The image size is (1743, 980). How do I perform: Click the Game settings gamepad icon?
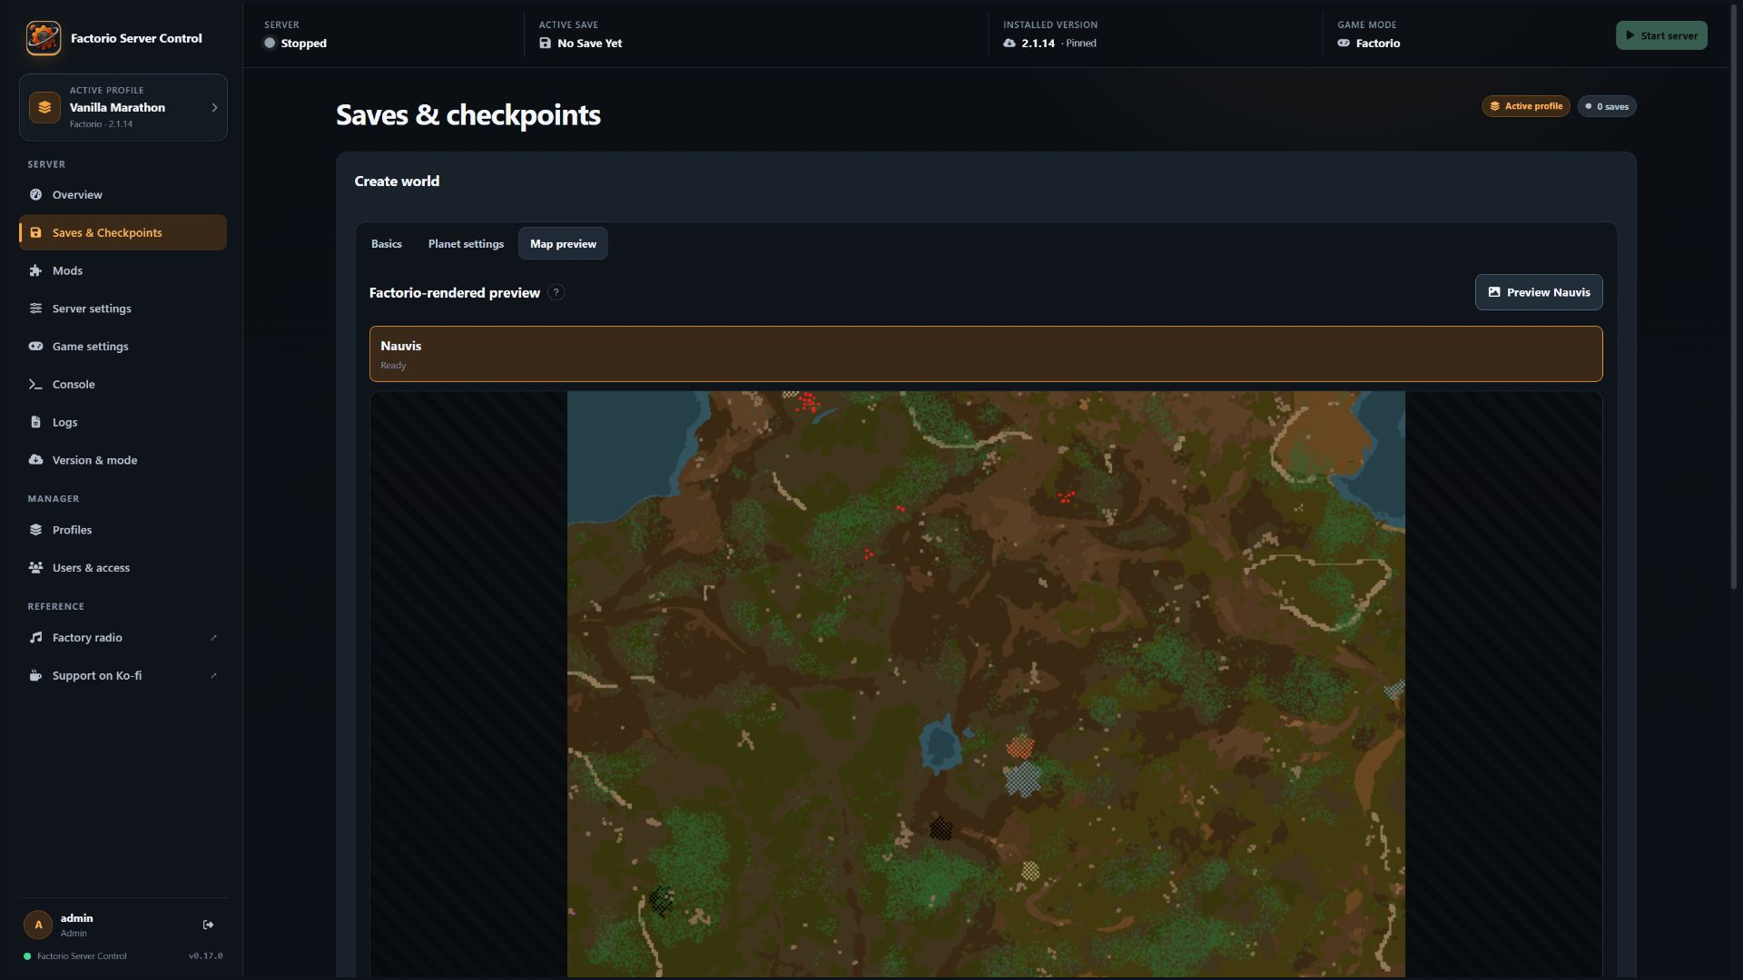[x=35, y=346]
